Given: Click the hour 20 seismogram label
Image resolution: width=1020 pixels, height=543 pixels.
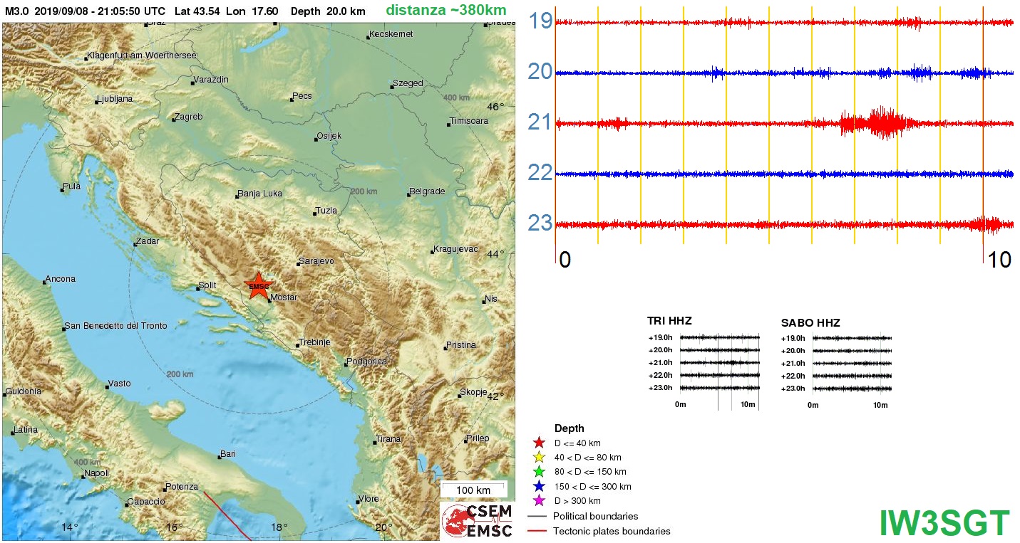Looking at the screenshot, I should coord(540,71).
